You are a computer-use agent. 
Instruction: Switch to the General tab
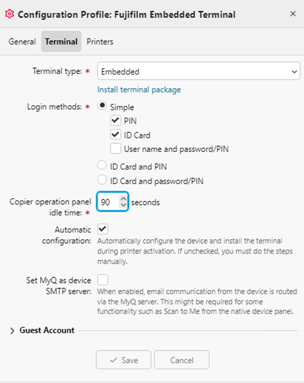pyautogui.click(x=22, y=42)
